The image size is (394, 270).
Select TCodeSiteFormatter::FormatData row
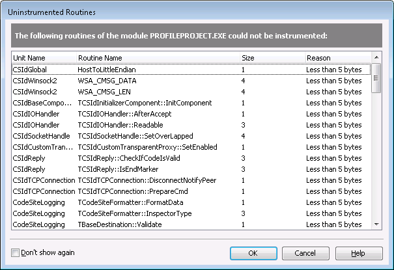(191, 202)
